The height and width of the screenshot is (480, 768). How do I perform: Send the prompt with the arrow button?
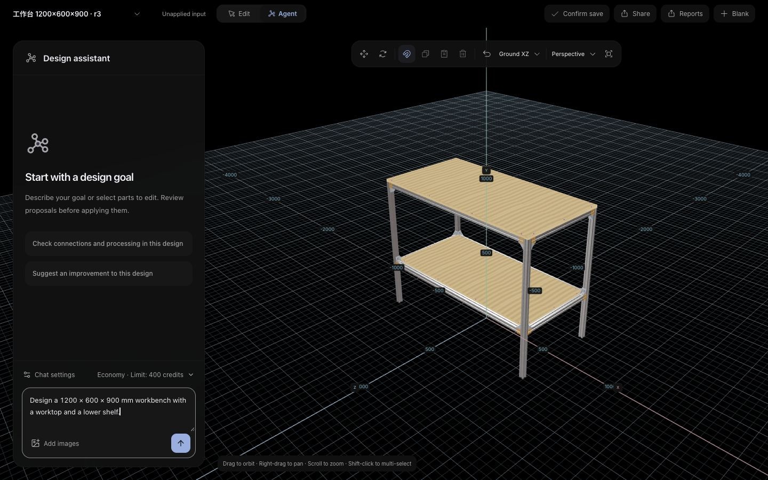(181, 443)
